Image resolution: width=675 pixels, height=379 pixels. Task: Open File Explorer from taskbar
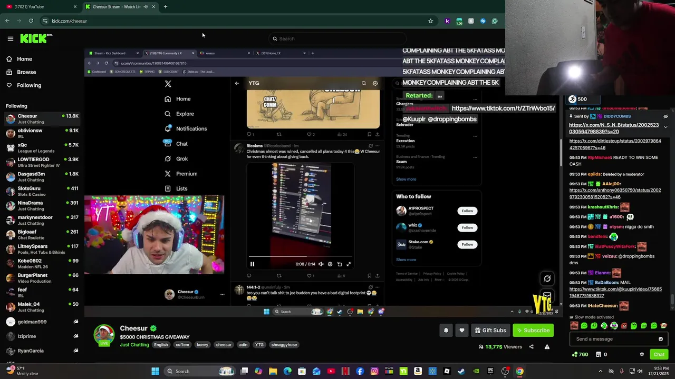click(x=273, y=371)
